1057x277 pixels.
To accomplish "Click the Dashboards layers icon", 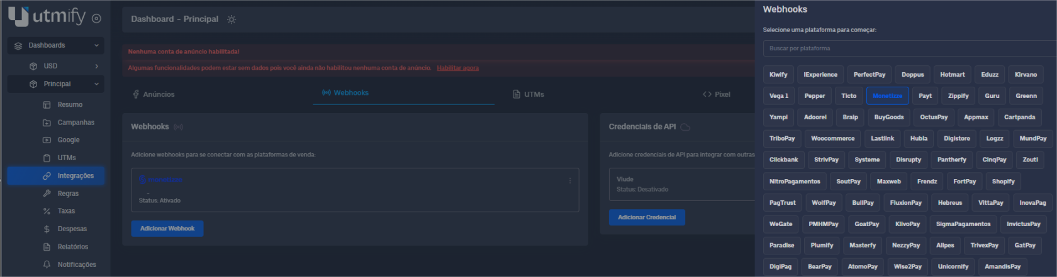I will [x=18, y=45].
